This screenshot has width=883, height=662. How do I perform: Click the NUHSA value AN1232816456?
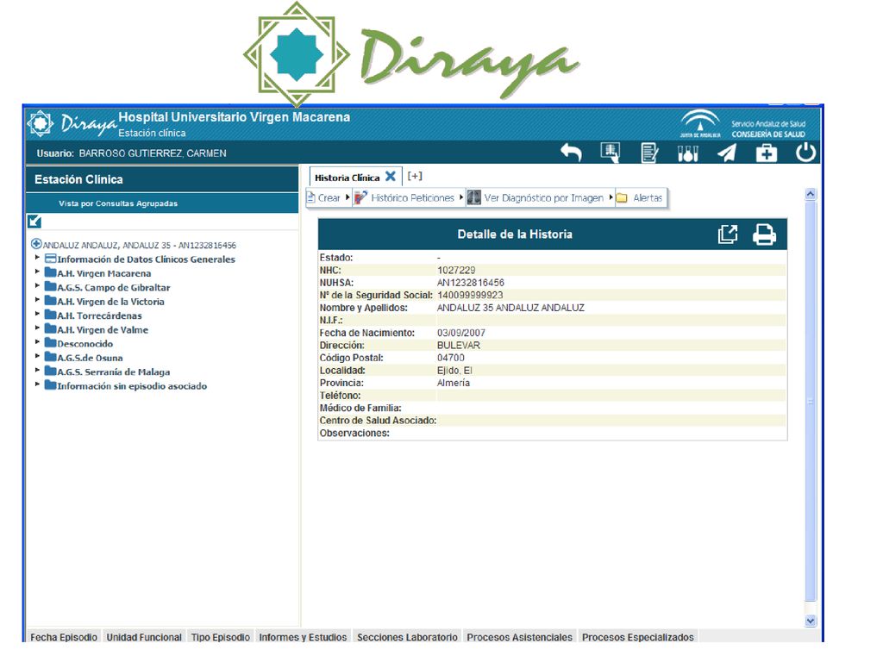click(471, 283)
